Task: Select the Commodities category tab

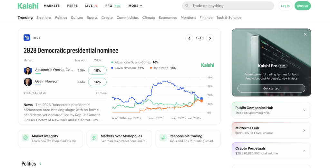Action: pyautogui.click(x=128, y=17)
